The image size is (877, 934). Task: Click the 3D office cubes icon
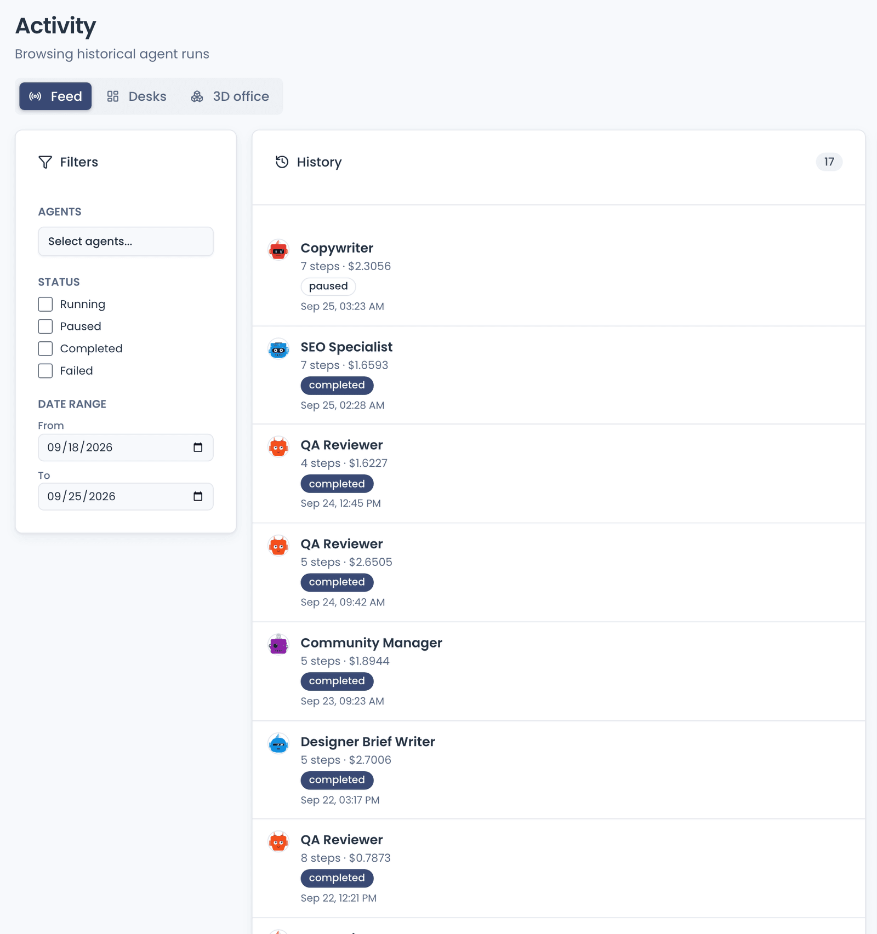pos(197,96)
